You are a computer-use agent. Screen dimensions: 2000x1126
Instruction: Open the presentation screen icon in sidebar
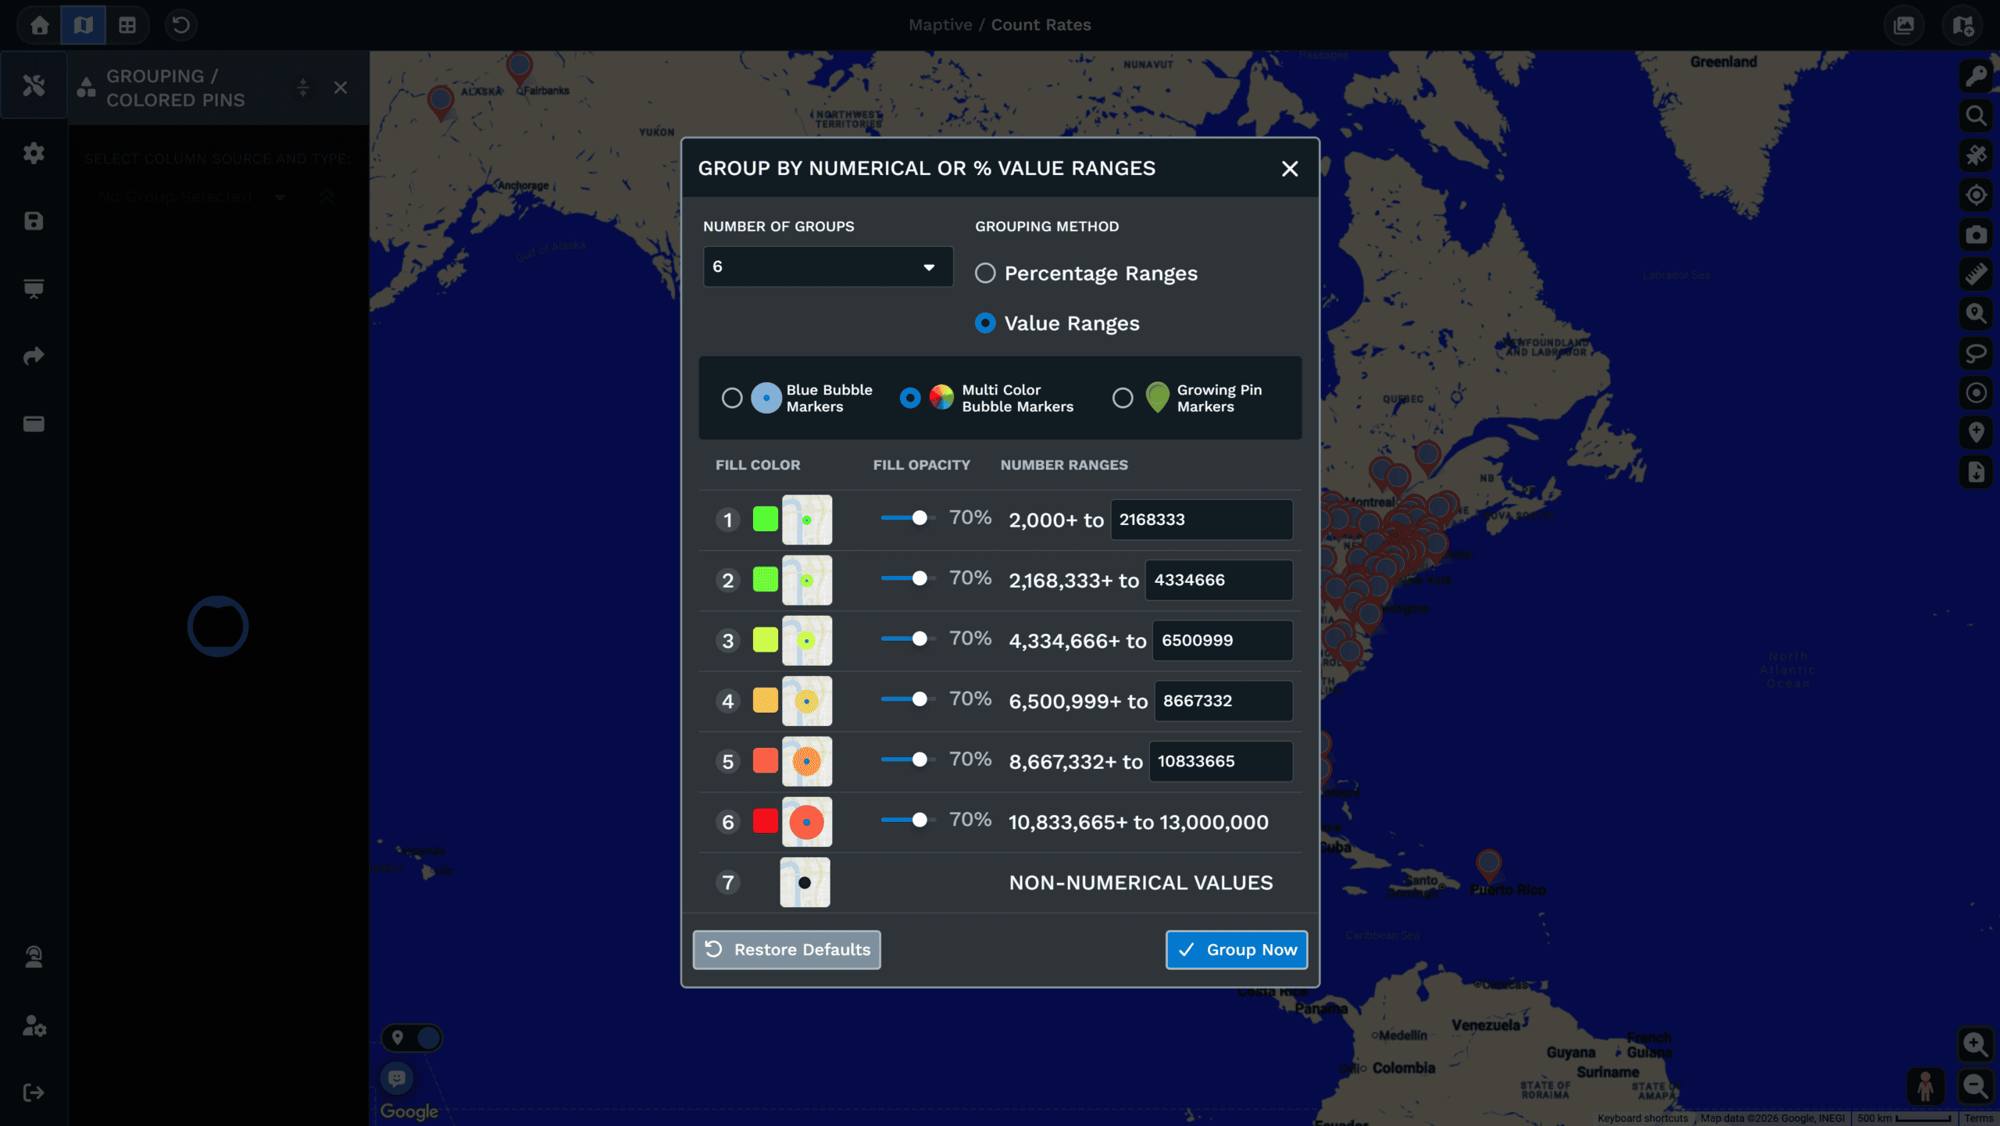(34, 289)
